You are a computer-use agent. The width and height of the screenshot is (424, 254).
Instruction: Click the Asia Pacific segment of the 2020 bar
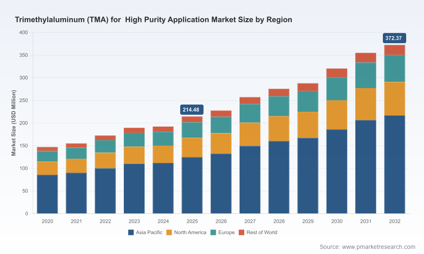click(47, 194)
